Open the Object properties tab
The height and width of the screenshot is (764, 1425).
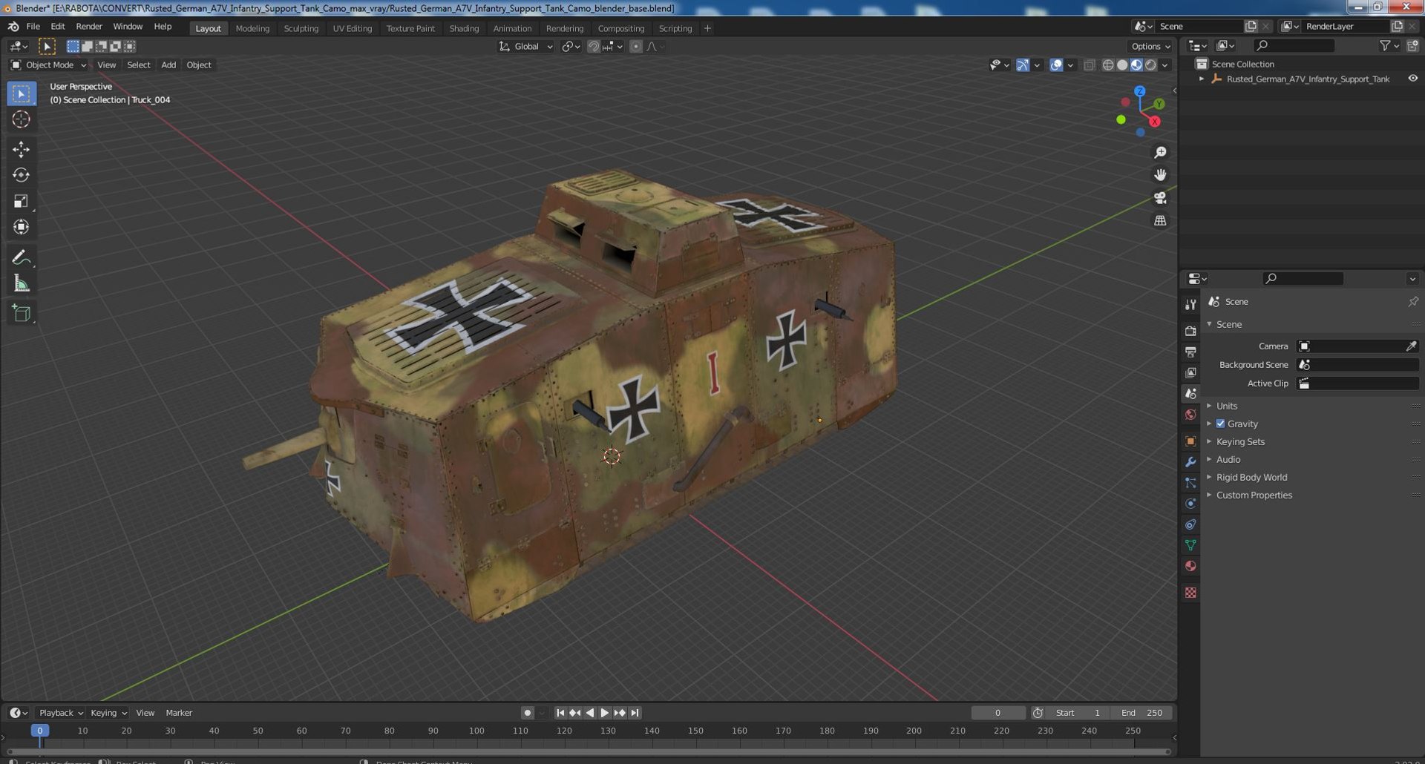(x=1190, y=441)
